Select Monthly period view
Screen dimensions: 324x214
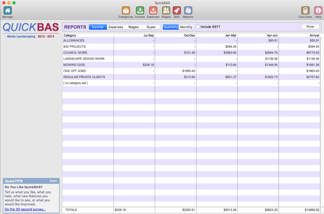pos(186,27)
